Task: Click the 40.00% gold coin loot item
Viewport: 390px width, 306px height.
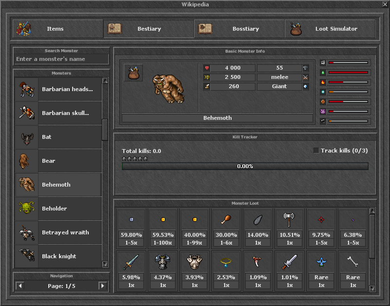Action: pos(195,228)
